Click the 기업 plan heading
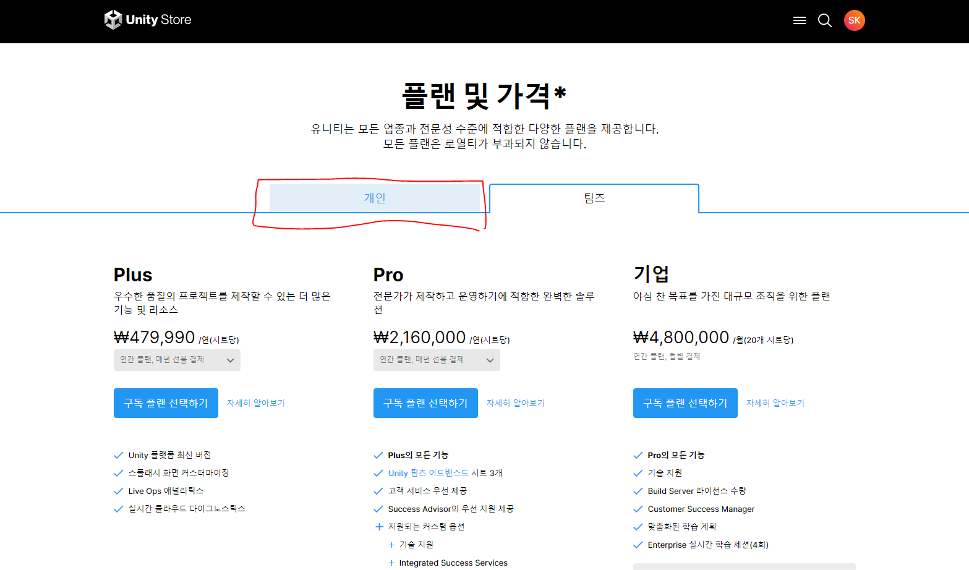Viewport: 969px width, 570px height. (x=651, y=274)
